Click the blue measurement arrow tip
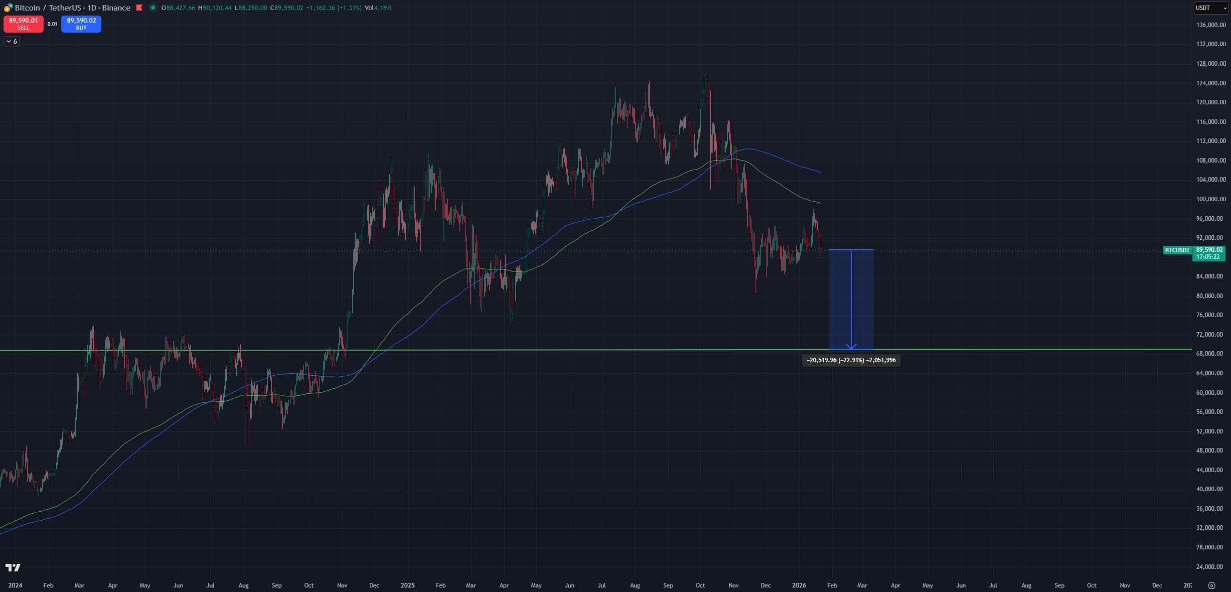 point(851,348)
